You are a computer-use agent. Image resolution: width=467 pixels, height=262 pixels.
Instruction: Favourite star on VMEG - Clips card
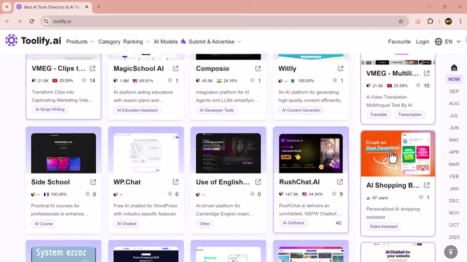tap(84, 80)
